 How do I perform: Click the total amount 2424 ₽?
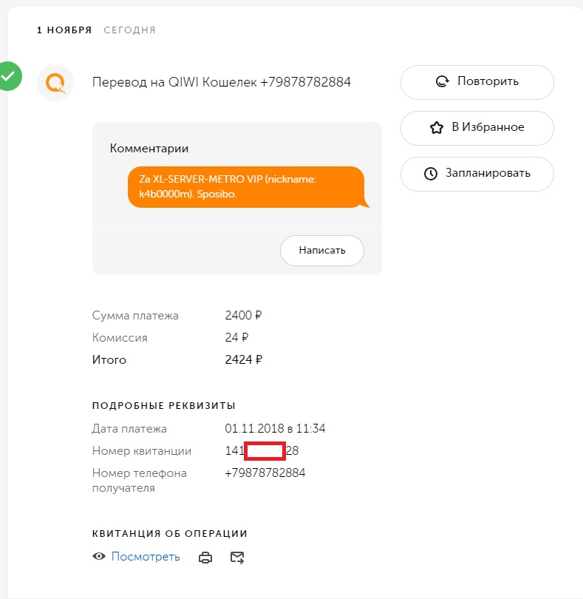tap(243, 360)
